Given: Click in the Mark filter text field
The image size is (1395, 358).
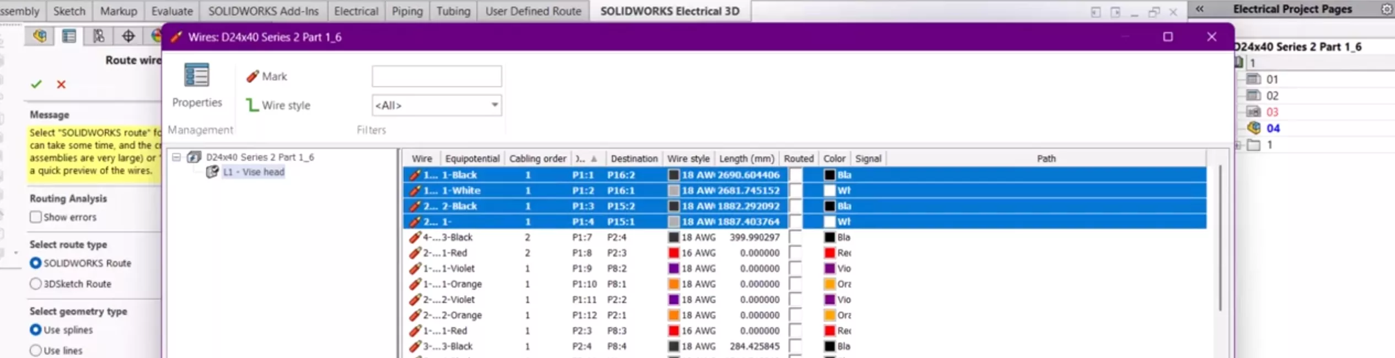Looking at the screenshot, I should click(437, 76).
